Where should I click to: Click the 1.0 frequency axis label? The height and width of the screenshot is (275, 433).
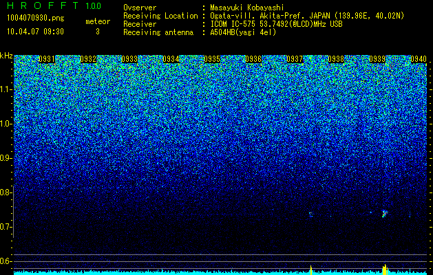point(6,124)
